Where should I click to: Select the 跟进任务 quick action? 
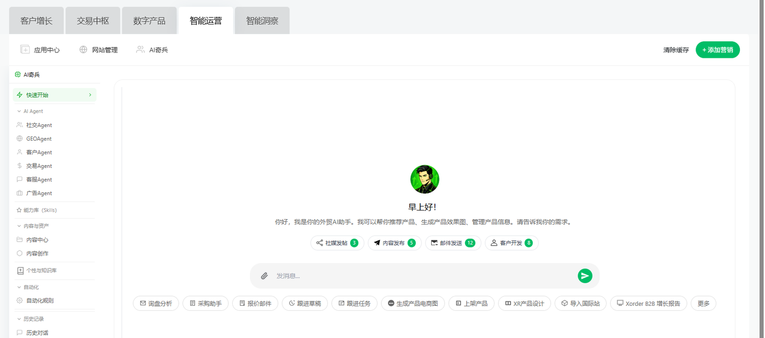click(x=355, y=303)
